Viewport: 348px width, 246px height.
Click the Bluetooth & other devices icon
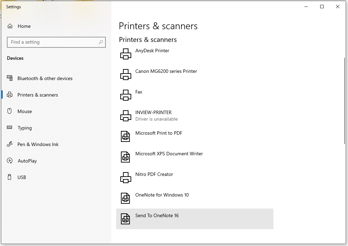click(10, 78)
